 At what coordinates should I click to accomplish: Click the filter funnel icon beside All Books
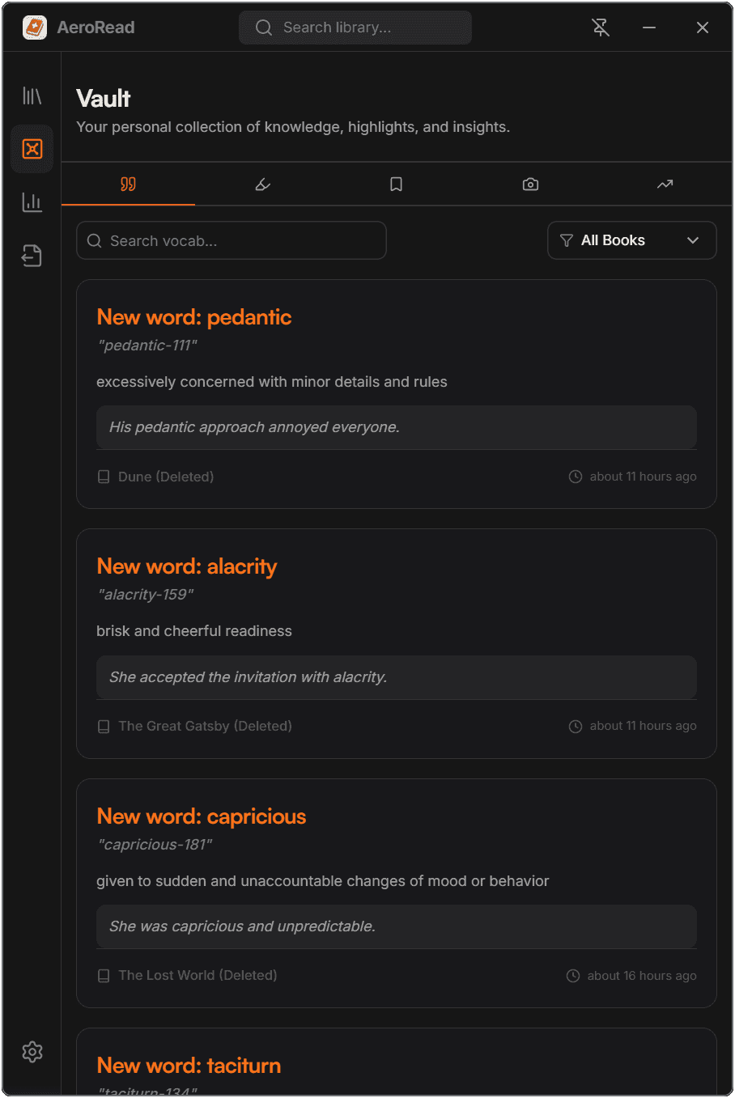coord(567,240)
